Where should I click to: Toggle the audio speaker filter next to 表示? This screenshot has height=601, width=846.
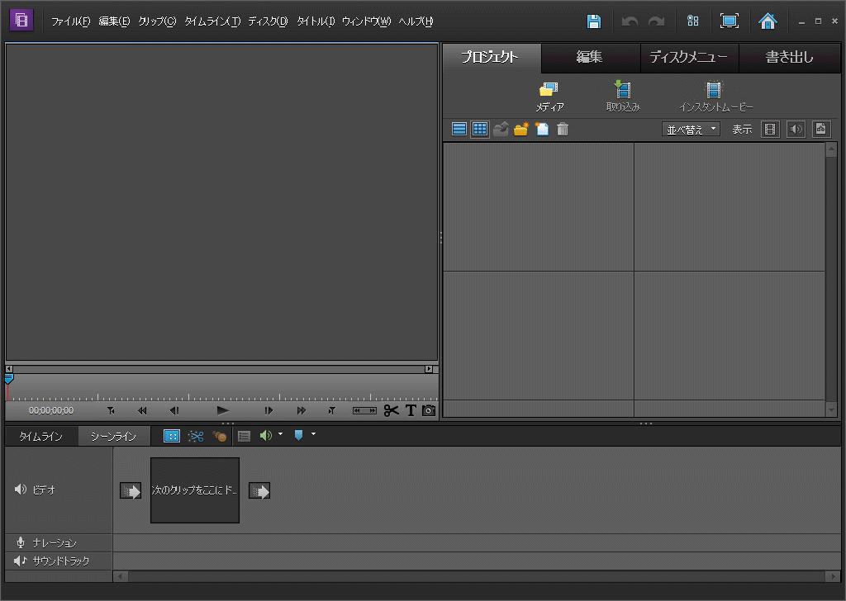tap(795, 129)
